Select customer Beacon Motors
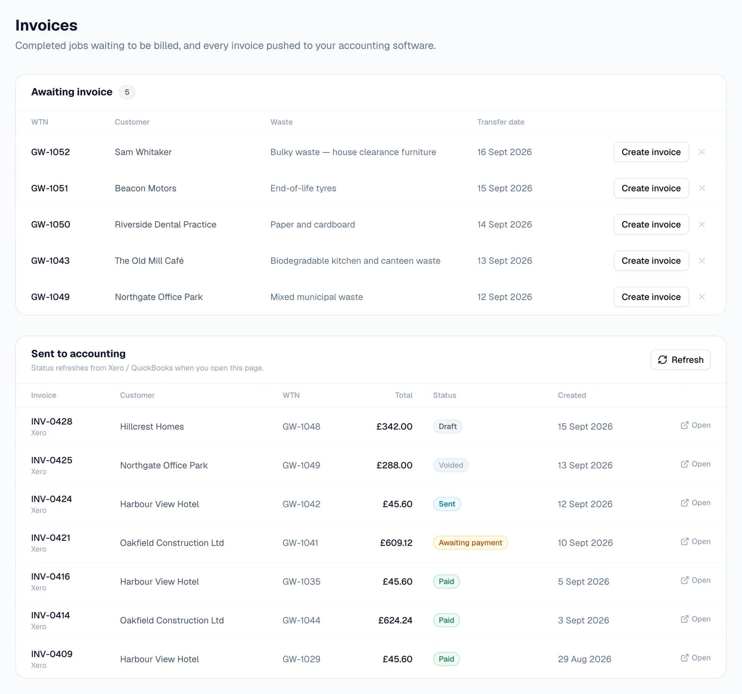The height and width of the screenshot is (694, 742). tap(146, 188)
